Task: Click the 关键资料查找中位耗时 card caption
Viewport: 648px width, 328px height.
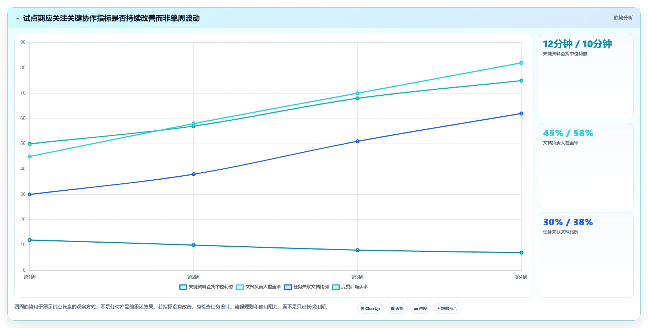Action: (x=565, y=54)
